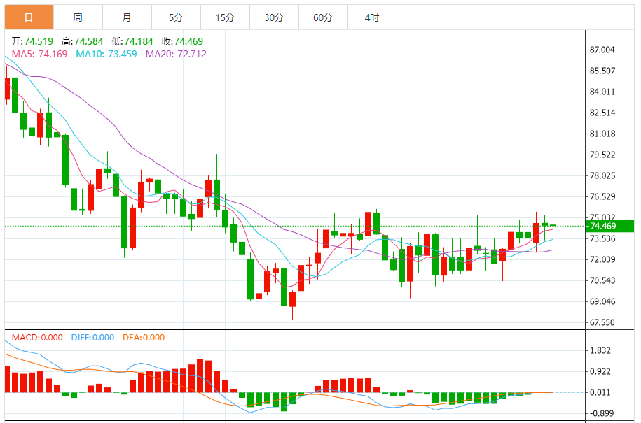Click the 70.543 price axis label
This screenshot has height=423, width=641.
coord(602,280)
